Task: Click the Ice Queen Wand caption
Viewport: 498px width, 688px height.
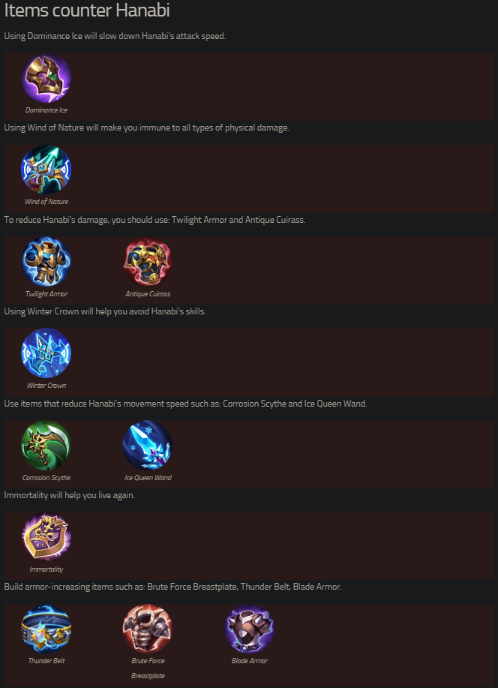Action: (148, 477)
